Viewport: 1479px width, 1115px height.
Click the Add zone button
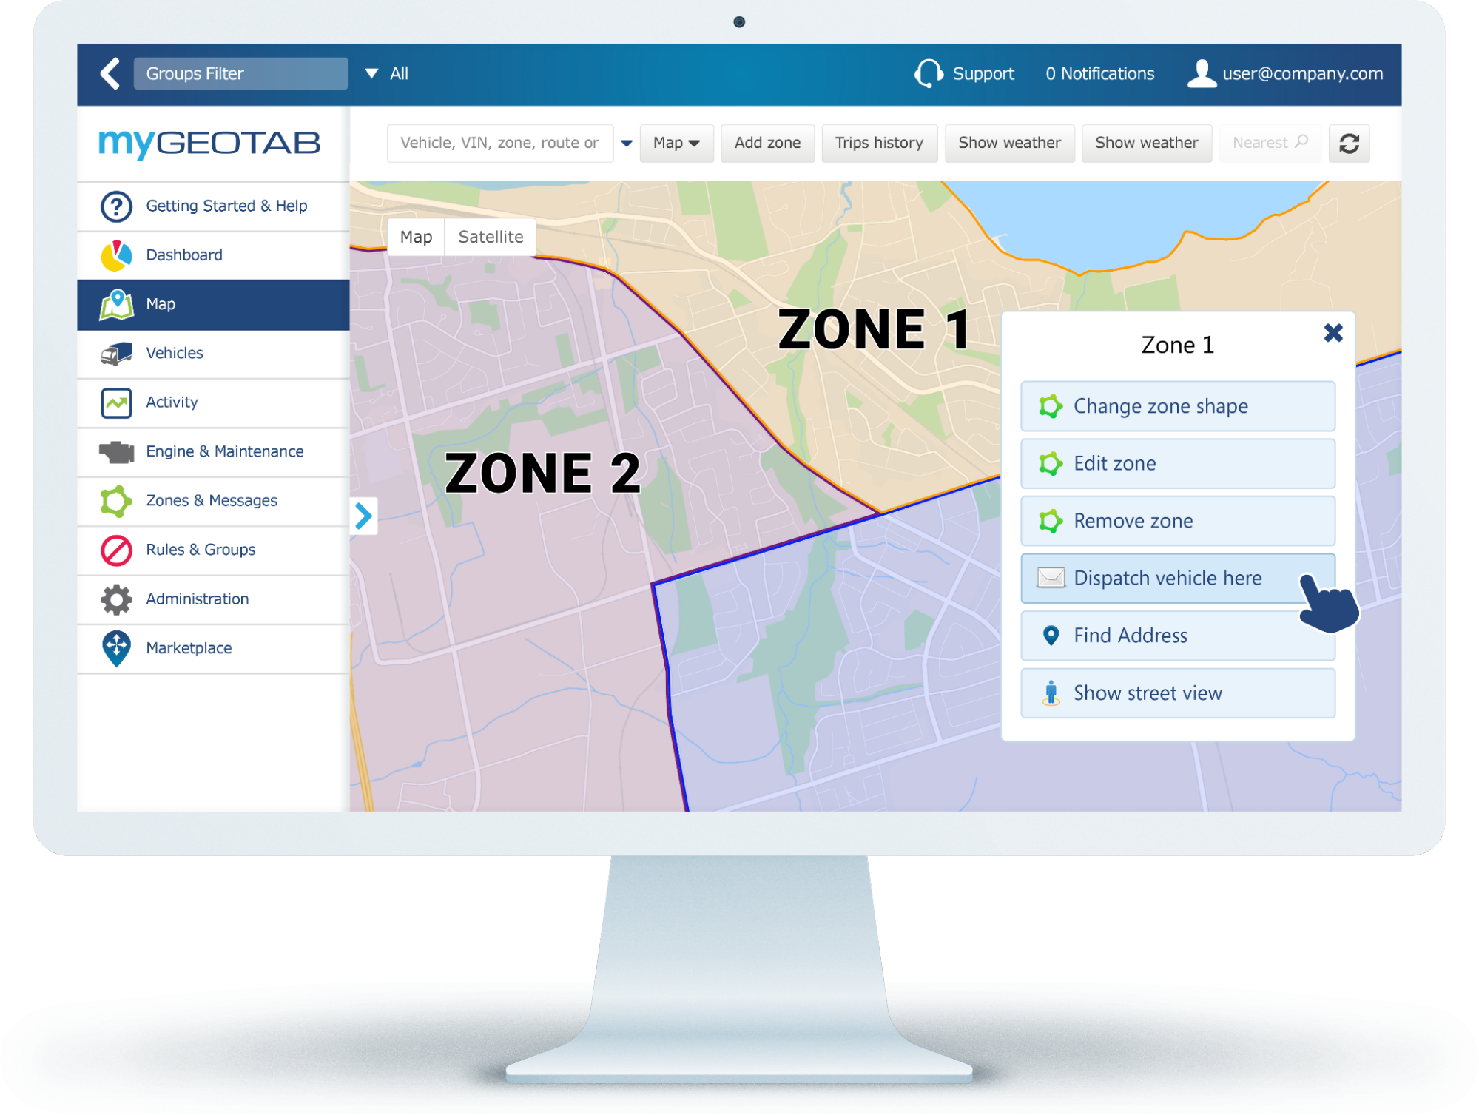click(768, 143)
